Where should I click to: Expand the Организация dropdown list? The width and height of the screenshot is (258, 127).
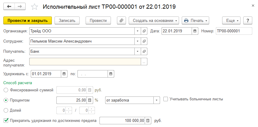[x=137, y=31]
